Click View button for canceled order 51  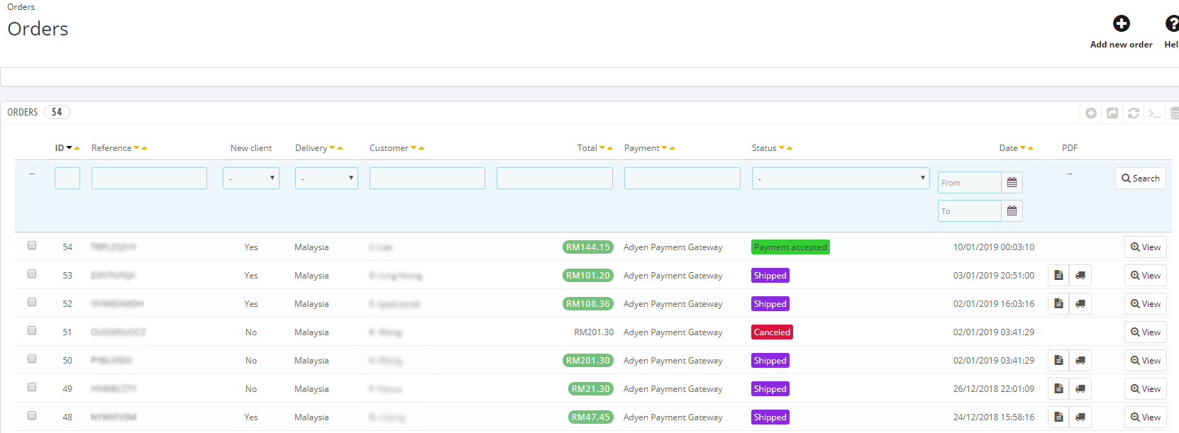[1145, 332]
